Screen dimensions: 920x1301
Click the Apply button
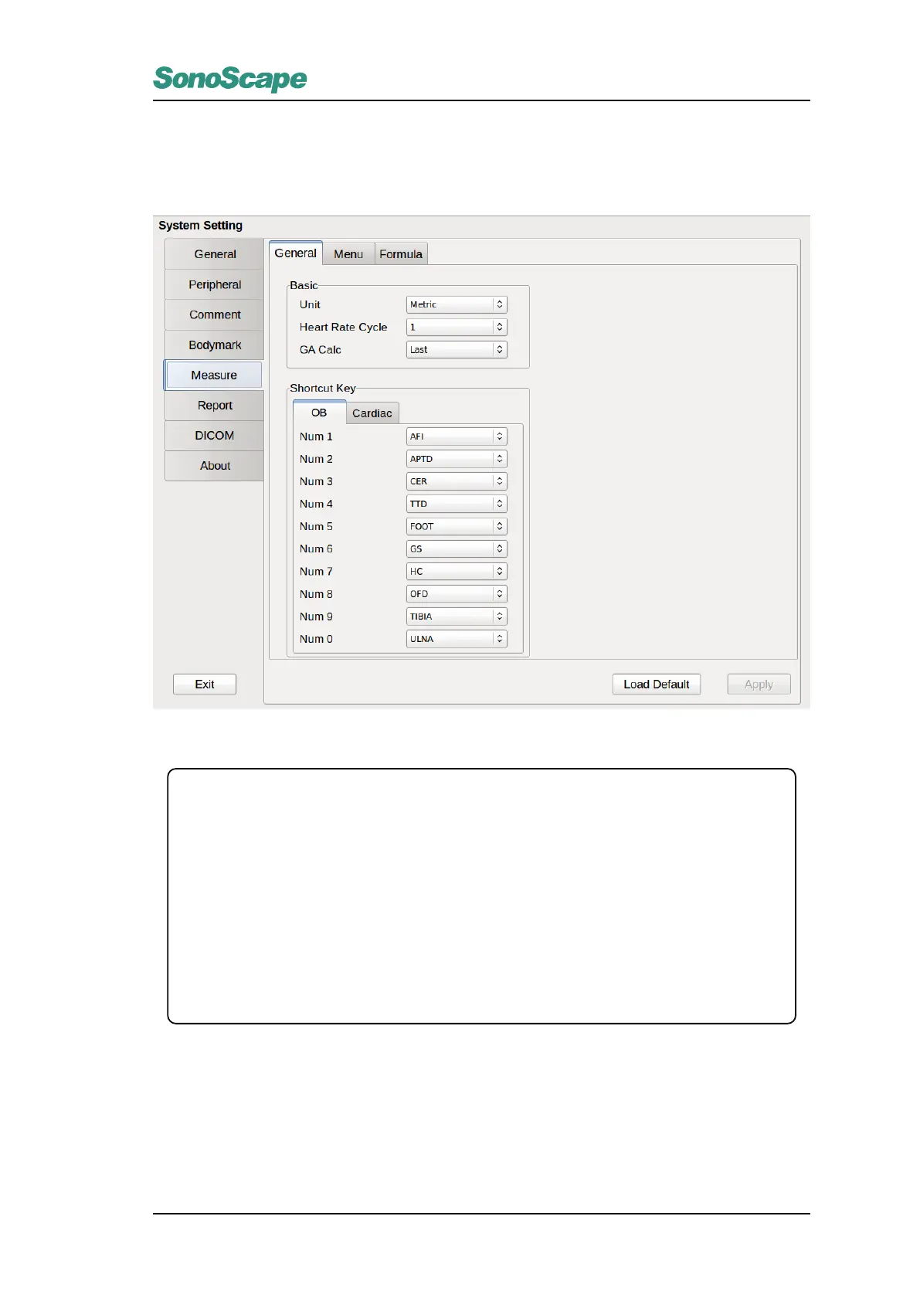[759, 684]
